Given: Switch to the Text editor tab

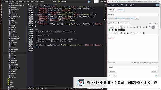Looking at the screenshot, I should click(156, 24).
